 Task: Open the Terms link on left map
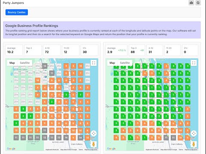coord(81,150)
